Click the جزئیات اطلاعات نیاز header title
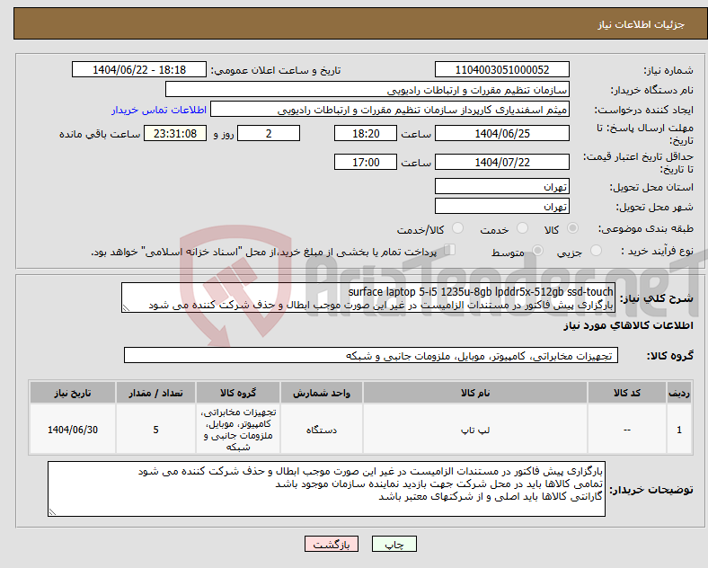The height and width of the screenshot is (568, 708). (x=642, y=24)
